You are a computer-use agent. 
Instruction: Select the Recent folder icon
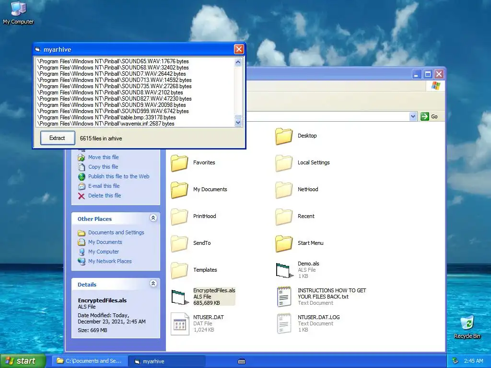[x=284, y=217]
